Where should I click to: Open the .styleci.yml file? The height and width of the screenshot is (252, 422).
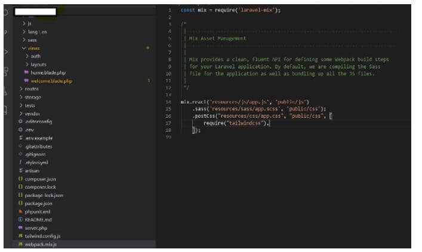click(36, 162)
